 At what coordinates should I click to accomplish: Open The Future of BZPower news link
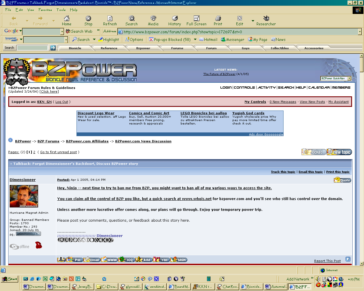point(219,74)
